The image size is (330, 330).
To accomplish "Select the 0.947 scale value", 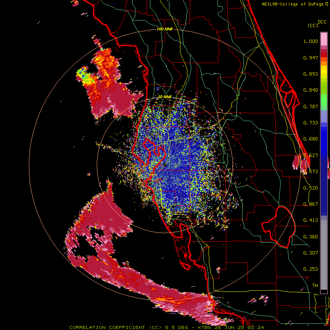I will (x=311, y=58).
